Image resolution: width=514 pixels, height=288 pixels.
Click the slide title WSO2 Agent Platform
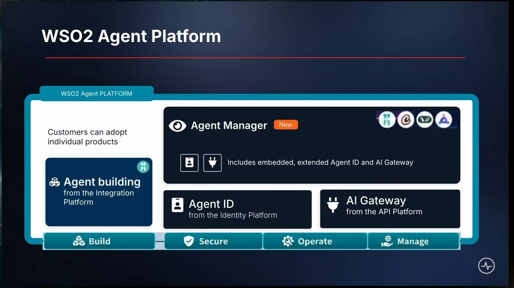click(x=131, y=36)
